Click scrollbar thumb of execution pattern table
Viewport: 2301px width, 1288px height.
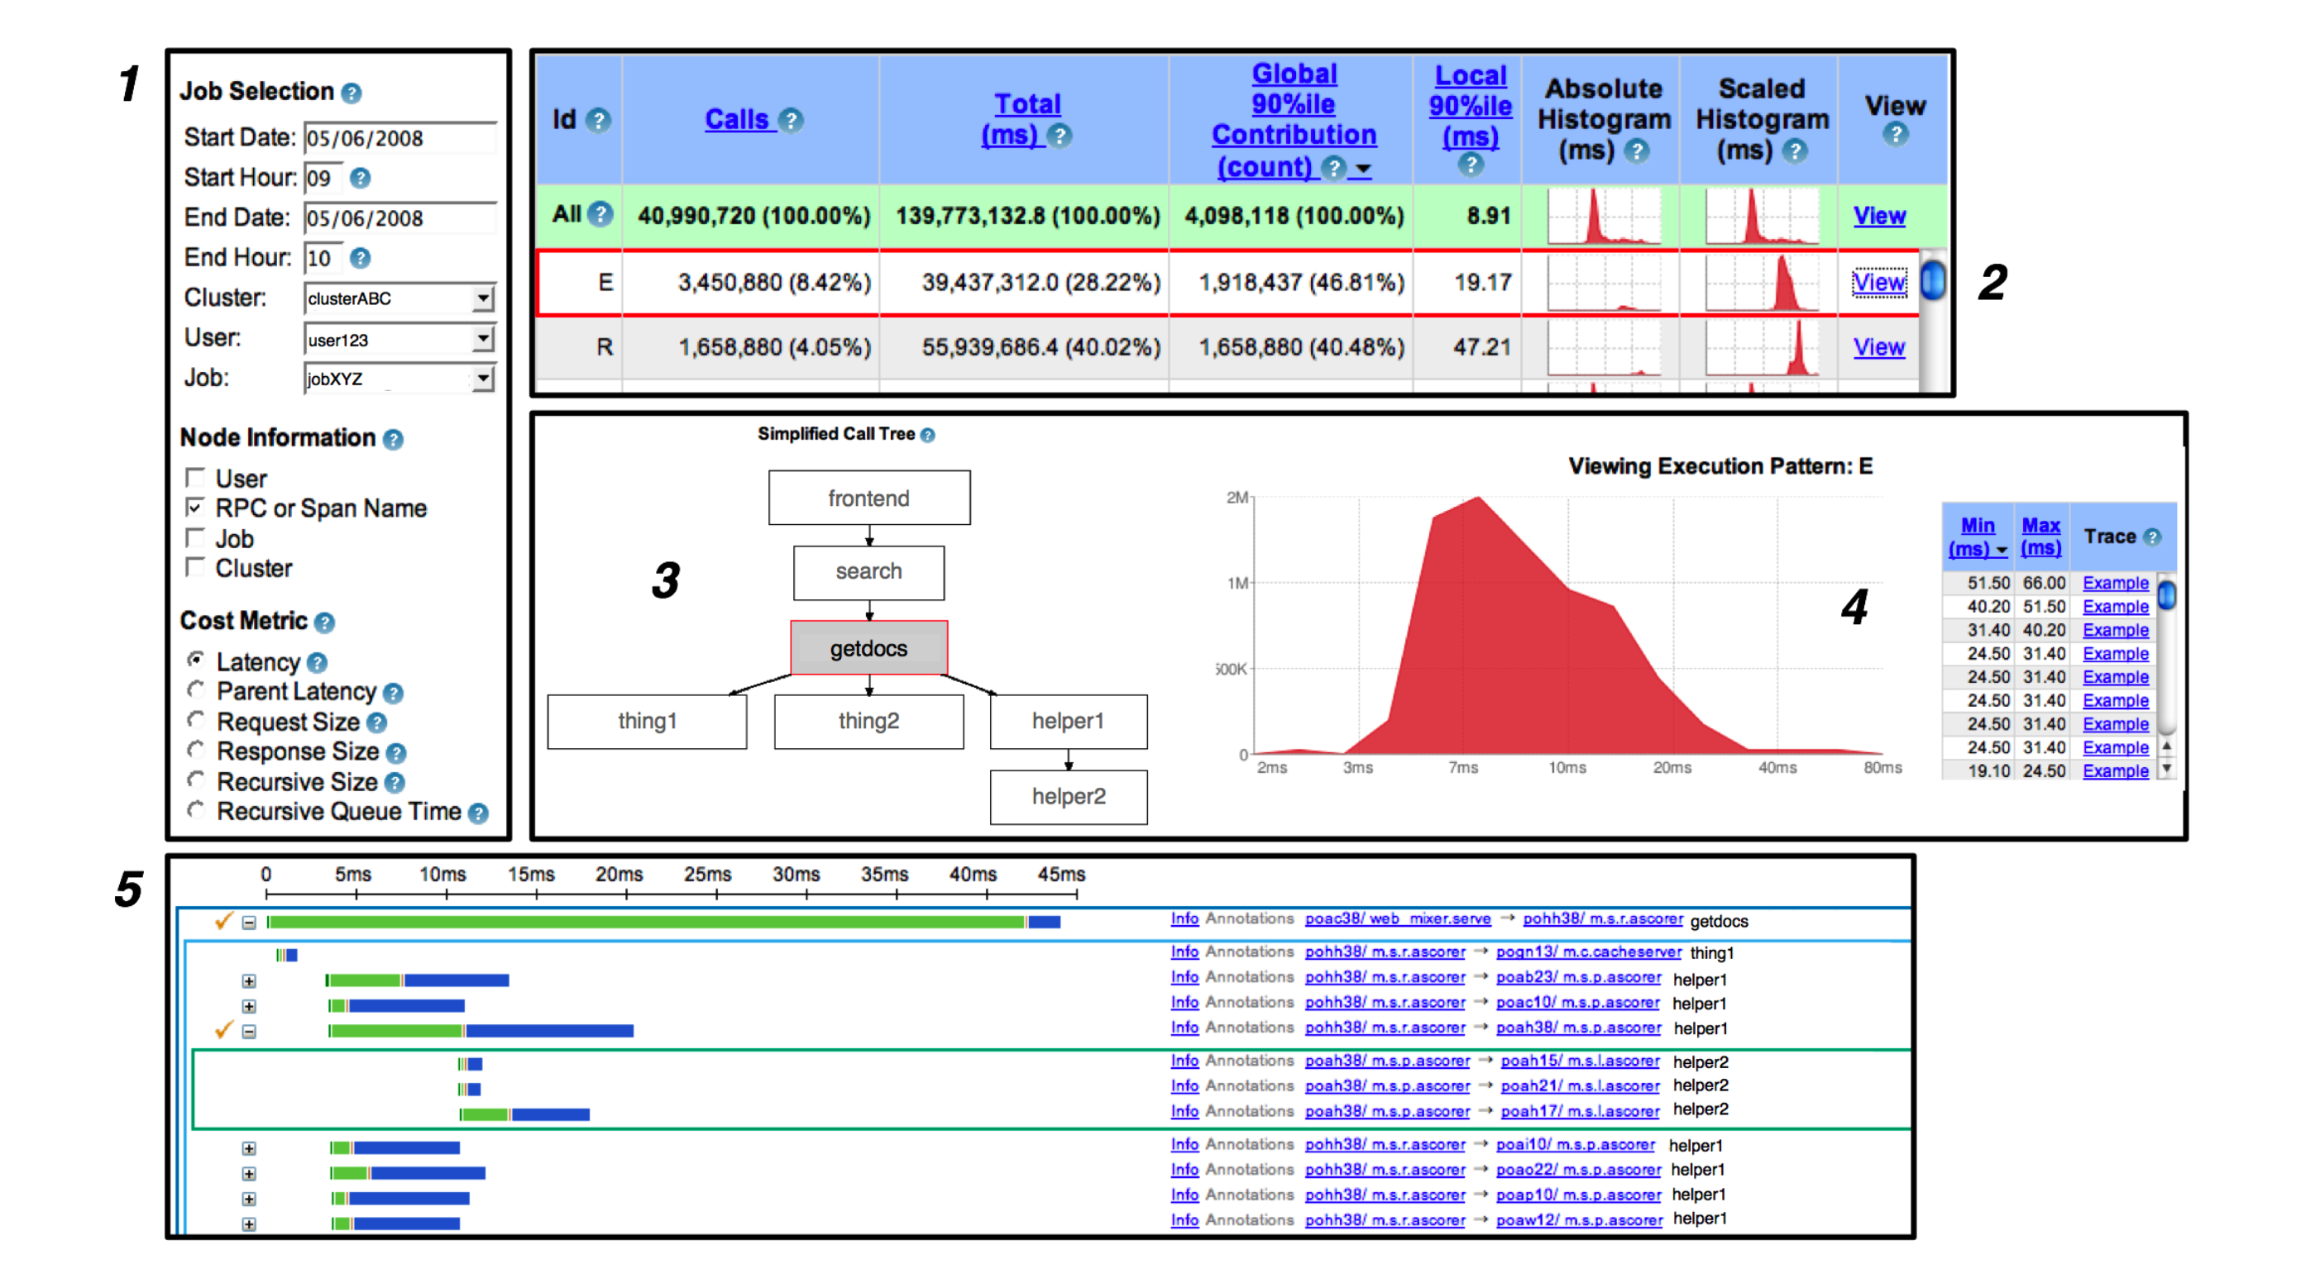[1933, 280]
